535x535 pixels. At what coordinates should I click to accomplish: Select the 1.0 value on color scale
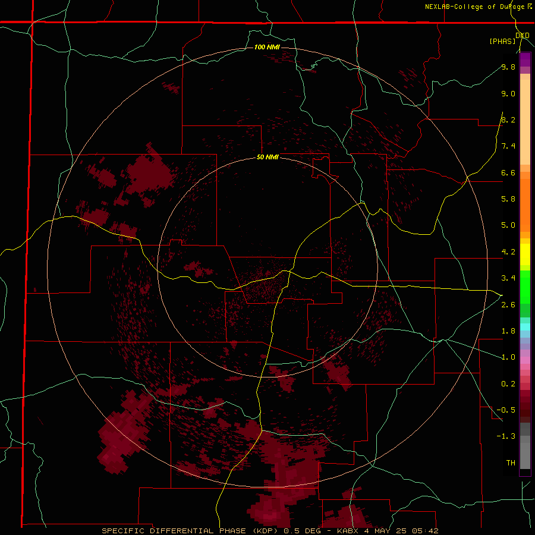(508, 357)
